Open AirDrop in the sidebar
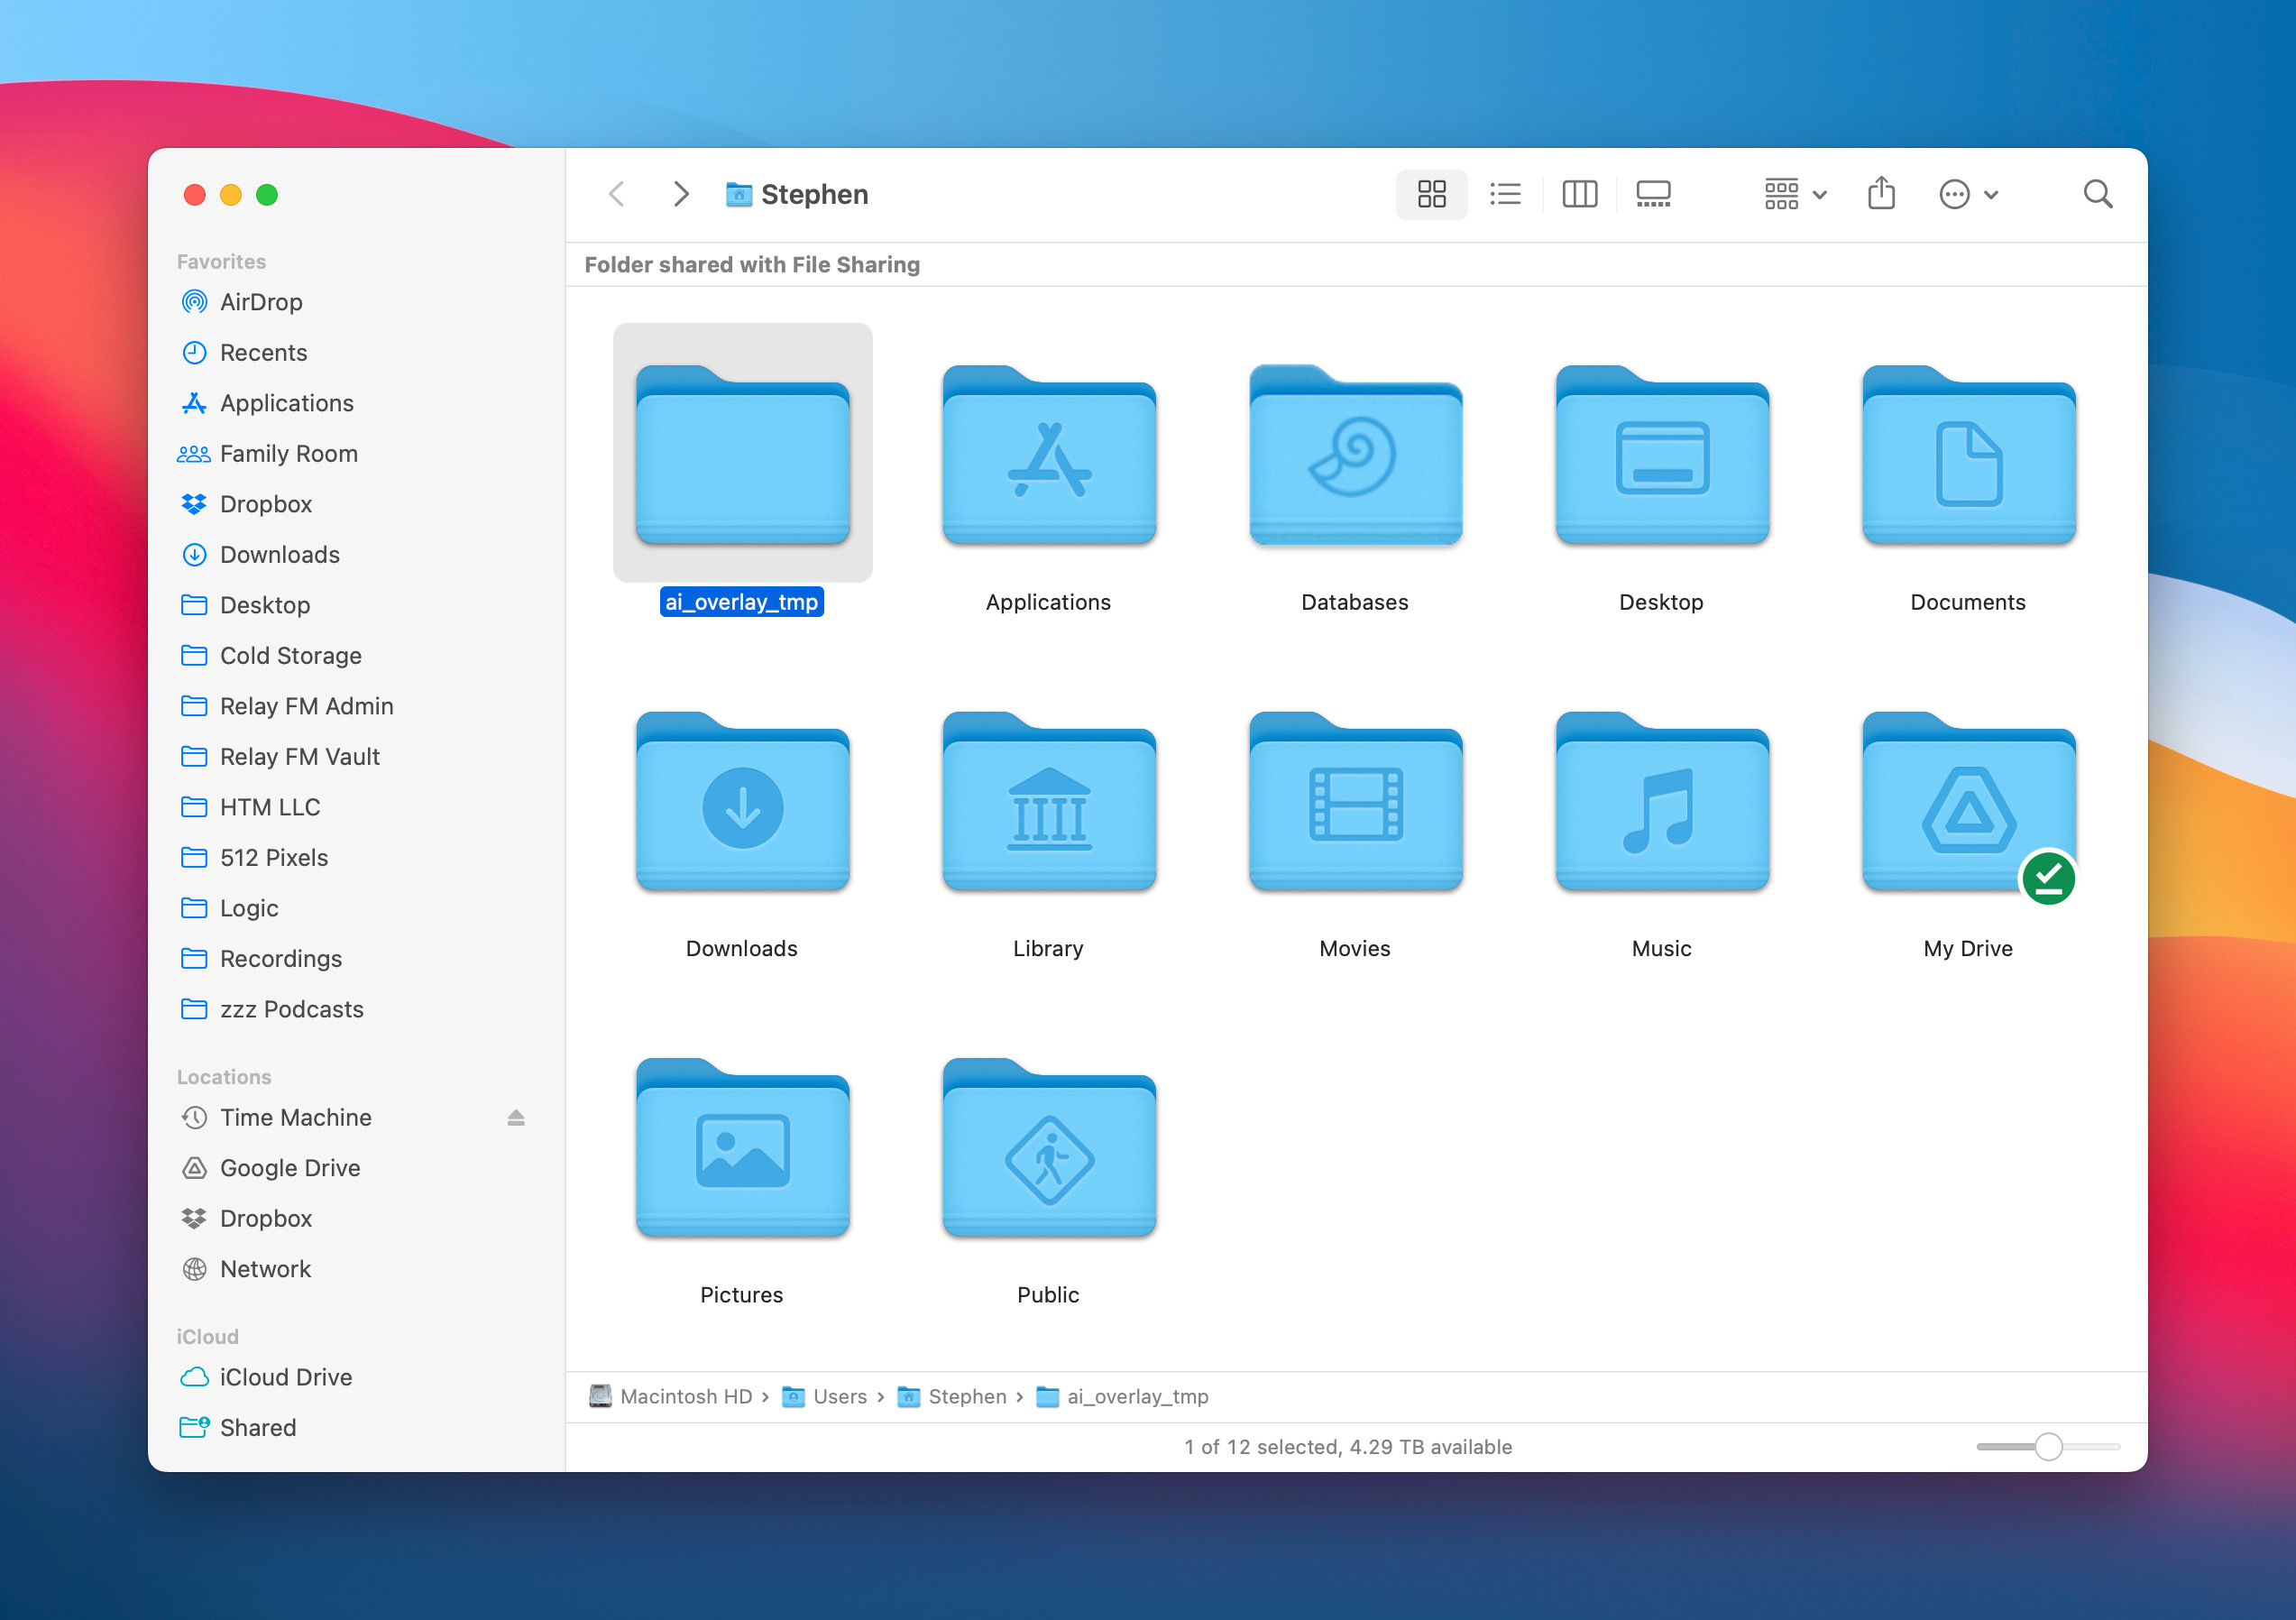 click(x=355, y=302)
